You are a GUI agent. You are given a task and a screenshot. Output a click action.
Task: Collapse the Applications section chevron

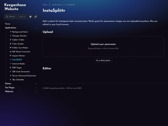(36, 28)
